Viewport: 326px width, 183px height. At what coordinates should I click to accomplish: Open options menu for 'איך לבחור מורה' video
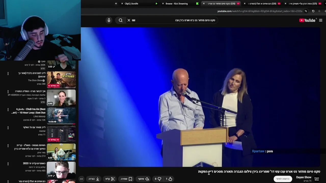pyautogui.click(x=8, y=91)
